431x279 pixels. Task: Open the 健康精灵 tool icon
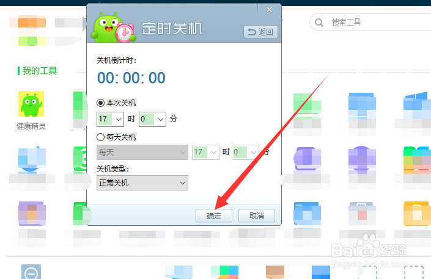coord(31,104)
